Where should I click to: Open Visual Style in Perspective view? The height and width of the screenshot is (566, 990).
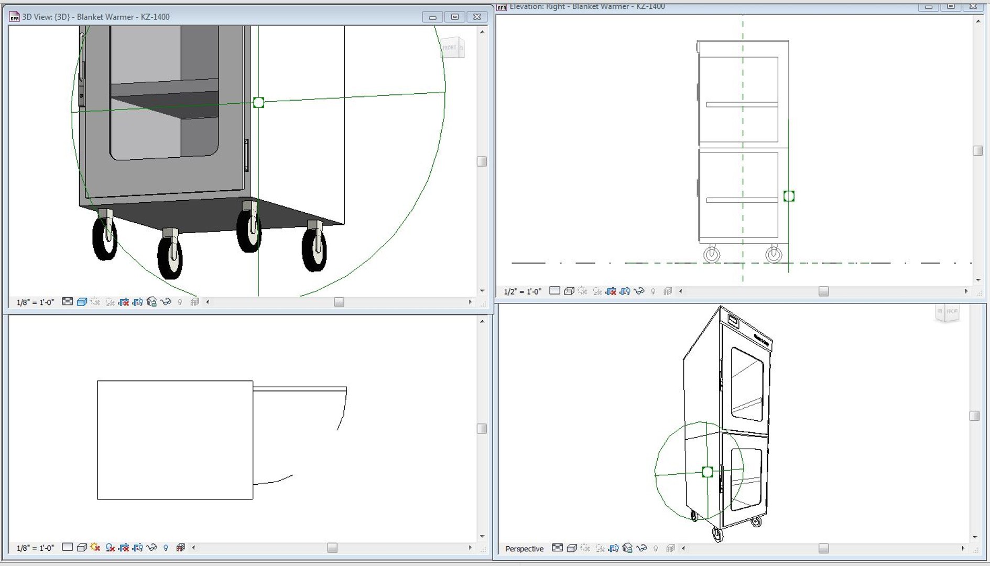click(572, 548)
